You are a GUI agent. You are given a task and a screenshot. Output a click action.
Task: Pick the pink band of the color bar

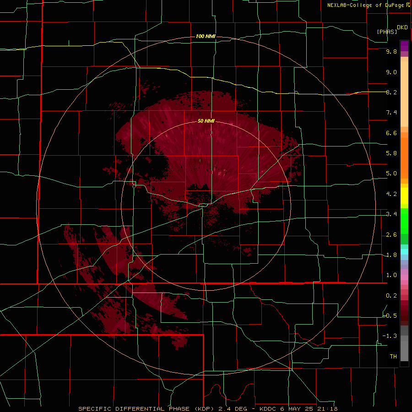click(x=404, y=277)
